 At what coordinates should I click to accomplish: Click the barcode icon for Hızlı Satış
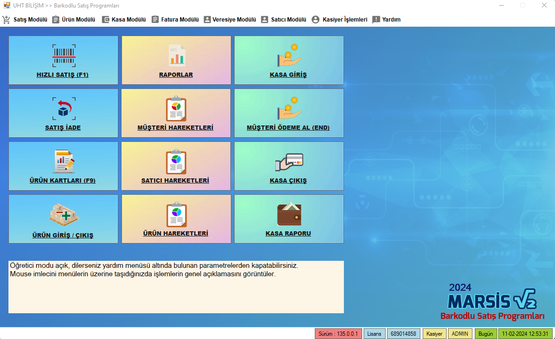(x=63, y=56)
